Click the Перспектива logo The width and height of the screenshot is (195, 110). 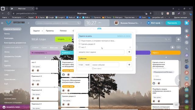pos(15,23)
